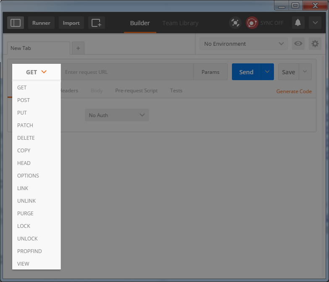
Task: Show environment quick look eye icon
Action: pyautogui.click(x=298, y=44)
